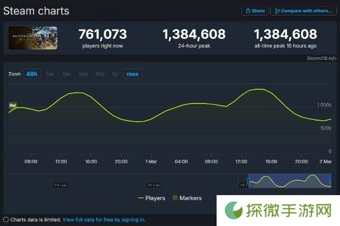
Task: Click right handle of navigator range
Action: 331,181
